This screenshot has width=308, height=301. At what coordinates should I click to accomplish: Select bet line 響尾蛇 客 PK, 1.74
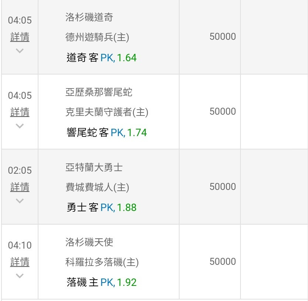pos(107,133)
